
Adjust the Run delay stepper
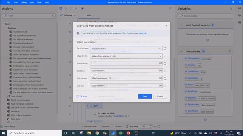(x=151, y=126)
